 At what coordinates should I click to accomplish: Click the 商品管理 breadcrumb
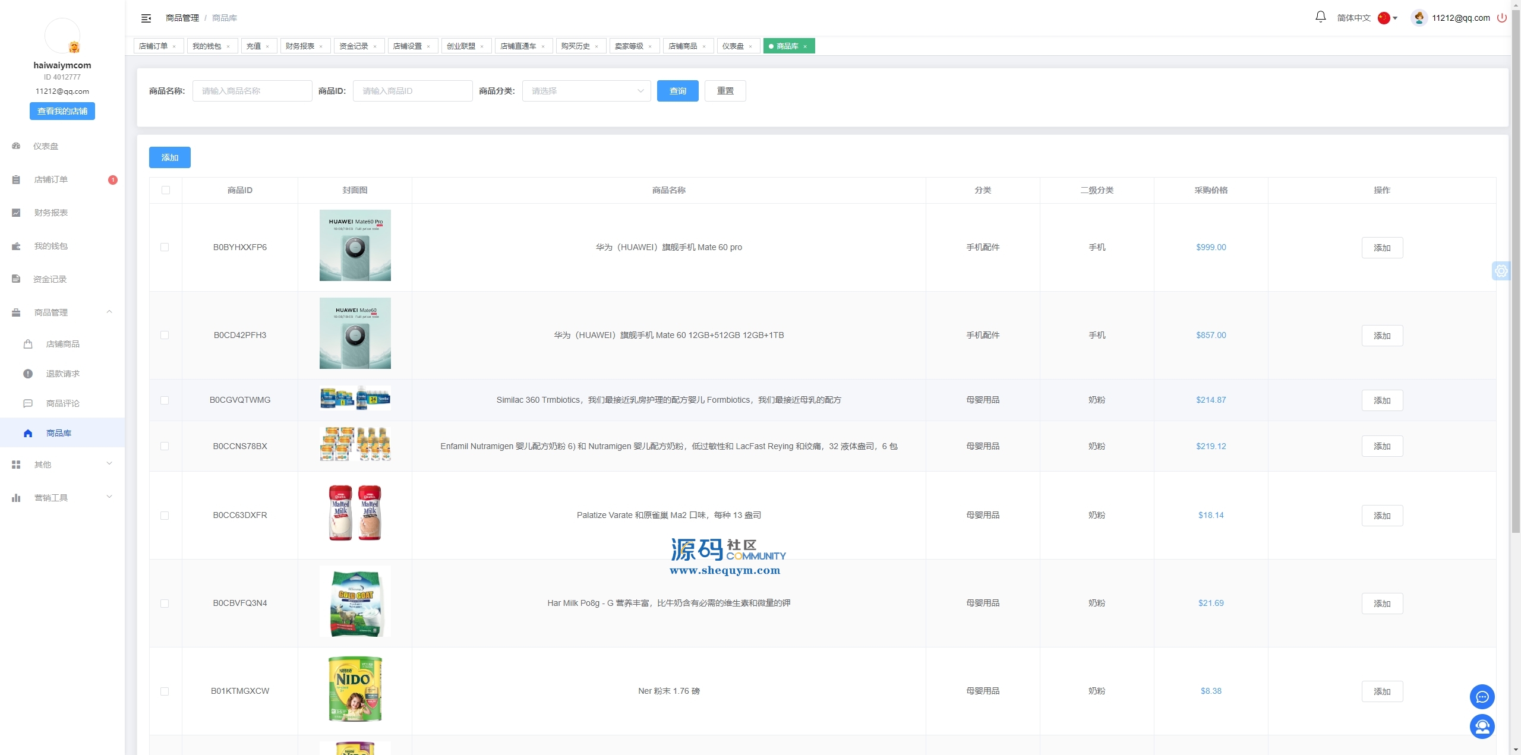(182, 18)
